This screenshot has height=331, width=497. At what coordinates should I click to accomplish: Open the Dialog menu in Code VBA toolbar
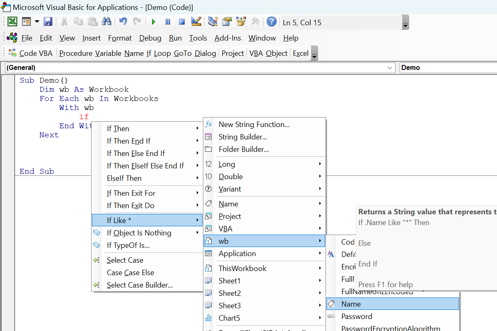click(205, 53)
